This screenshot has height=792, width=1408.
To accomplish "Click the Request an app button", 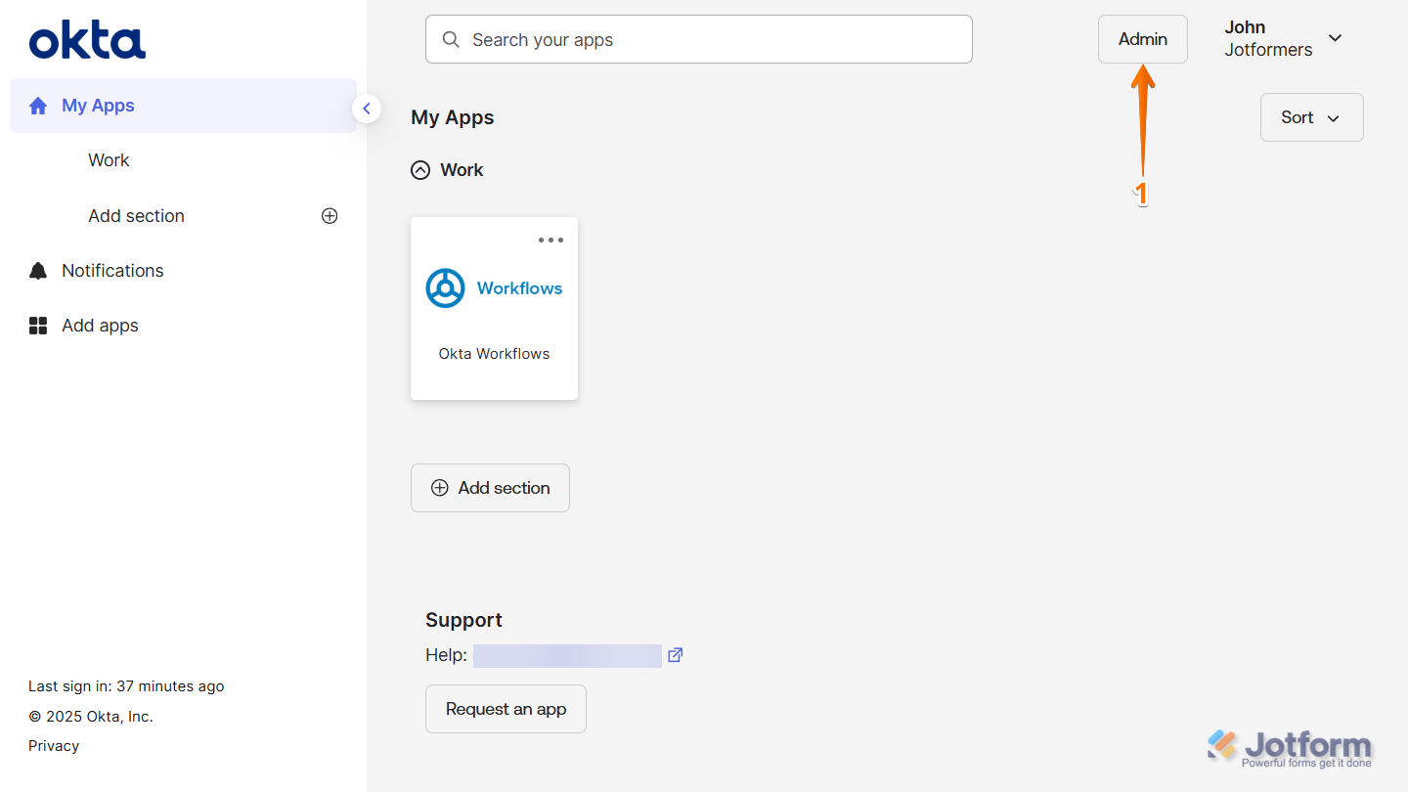I will pyautogui.click(x=506, y=709).
